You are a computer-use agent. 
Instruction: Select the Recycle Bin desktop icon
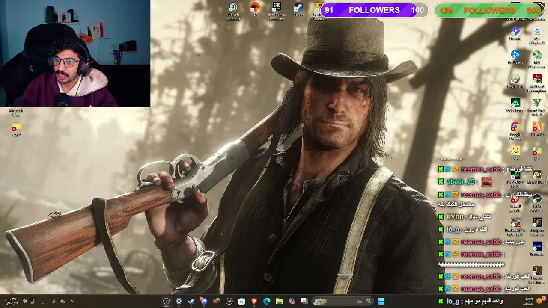tap(537, 35)
